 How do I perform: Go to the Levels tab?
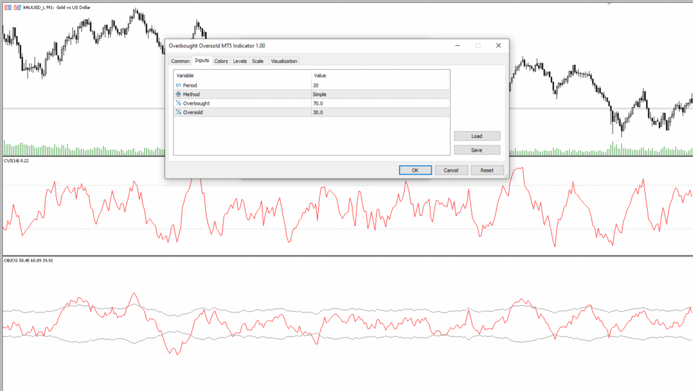(240, 61)
